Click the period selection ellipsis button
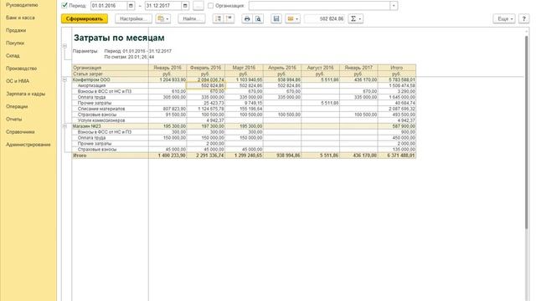536x301 pixels. click(198, 6)
